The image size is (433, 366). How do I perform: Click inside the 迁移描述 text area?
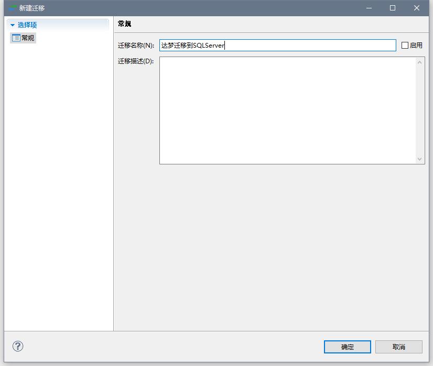(x=287, y=110)
